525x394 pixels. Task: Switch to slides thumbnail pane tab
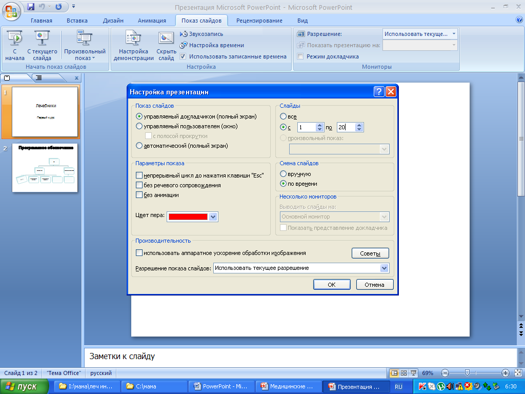coord(15,78)
